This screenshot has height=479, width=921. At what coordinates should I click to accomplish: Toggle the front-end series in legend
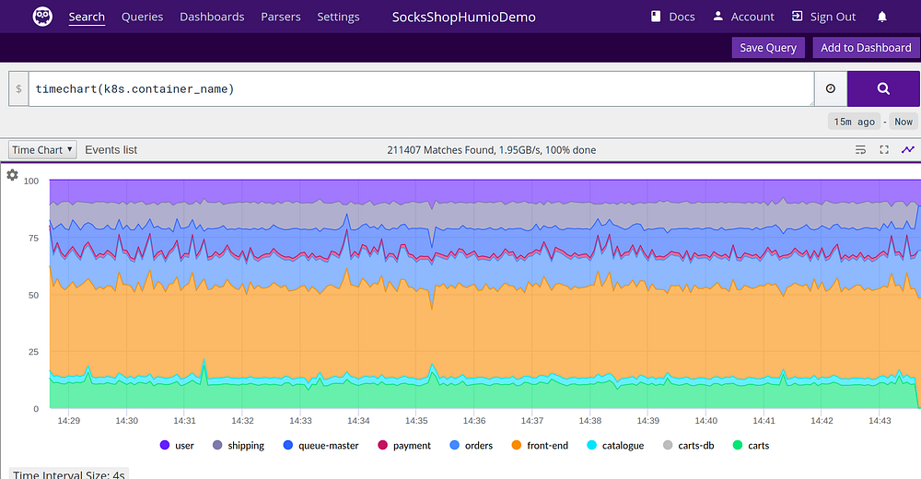point(540,446)
